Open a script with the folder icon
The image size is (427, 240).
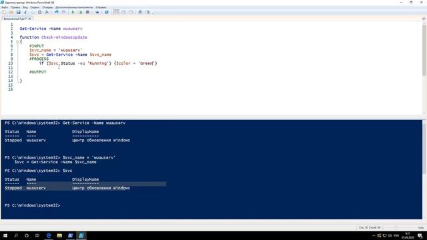pyautogui.click(x=11, y=12)
